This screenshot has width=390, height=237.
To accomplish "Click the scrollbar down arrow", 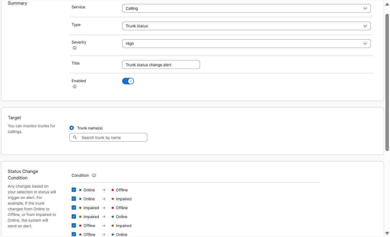I will pos(387,233).
